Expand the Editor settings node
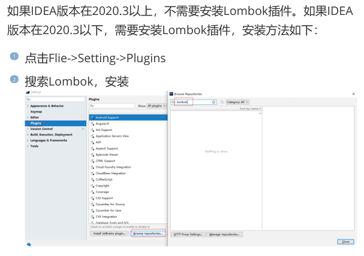This screenshot has width=364, height=256. 28,117
